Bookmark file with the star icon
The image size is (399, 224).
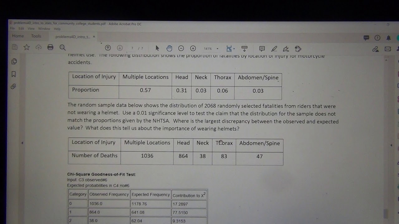click(x=26, y=47)
